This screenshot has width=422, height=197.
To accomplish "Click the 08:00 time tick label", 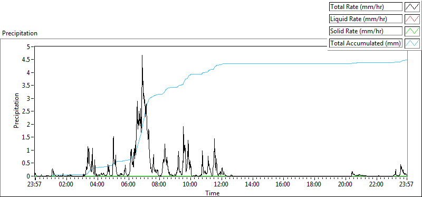I will pyautogui.click(x=159, y=184).
